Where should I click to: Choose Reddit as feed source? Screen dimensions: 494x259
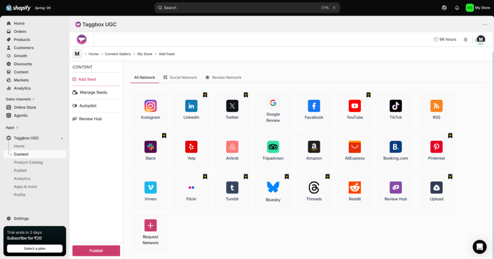click(x=355, y=188)
